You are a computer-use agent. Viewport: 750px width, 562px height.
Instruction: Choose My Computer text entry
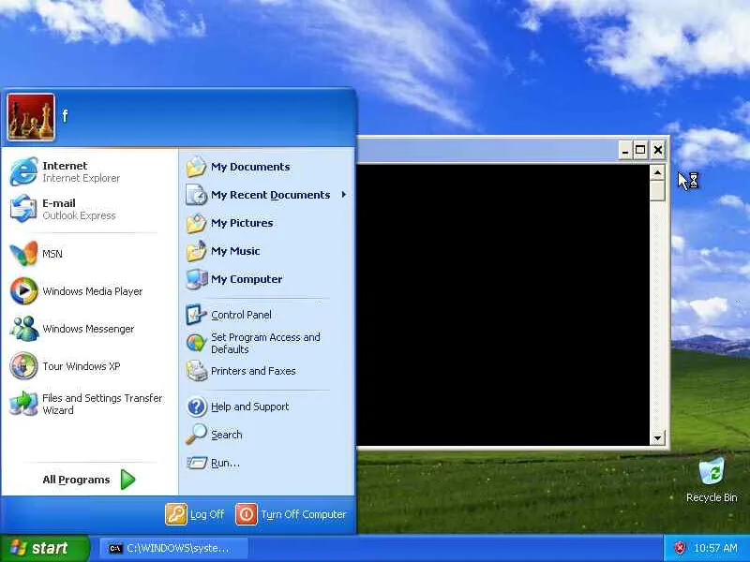(x=247, y=279)
